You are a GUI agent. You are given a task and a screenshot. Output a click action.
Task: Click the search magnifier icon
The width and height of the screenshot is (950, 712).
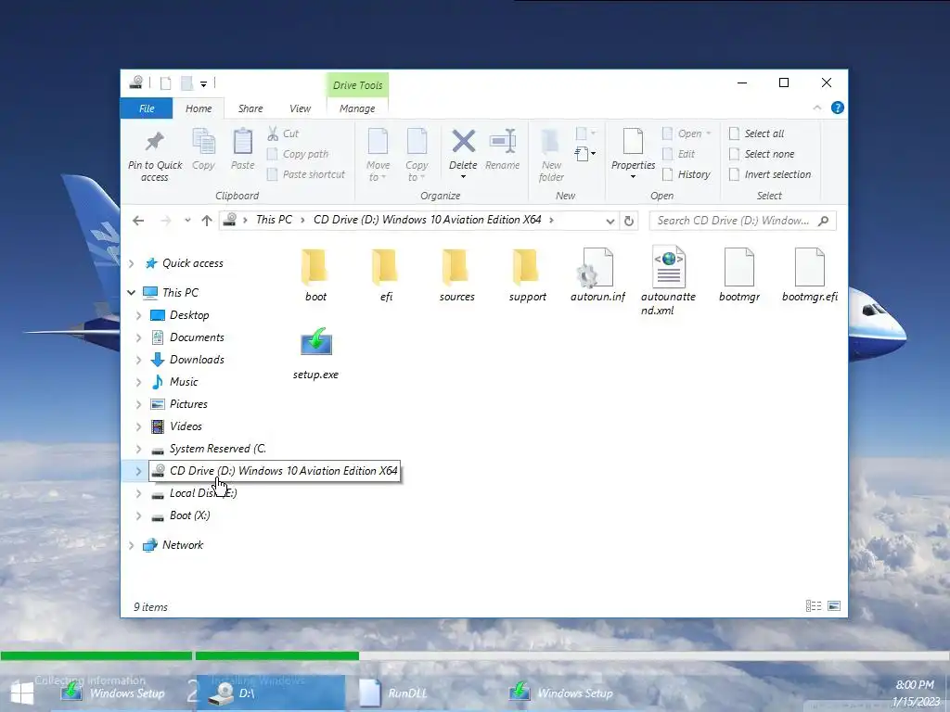tap(823, 221)
